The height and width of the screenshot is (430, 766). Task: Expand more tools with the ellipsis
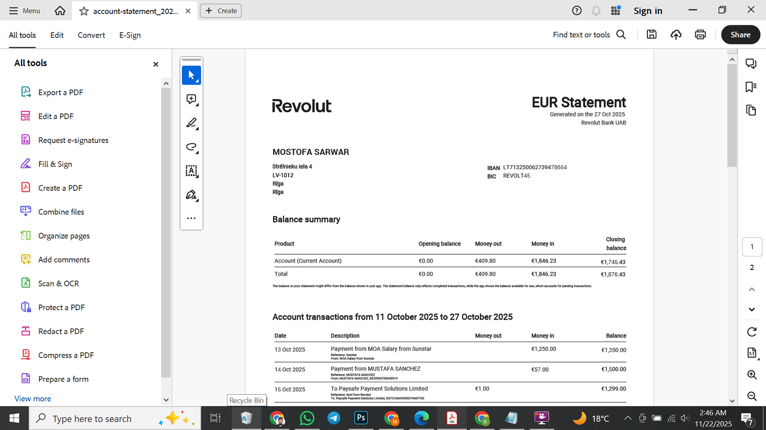point(191,218)
